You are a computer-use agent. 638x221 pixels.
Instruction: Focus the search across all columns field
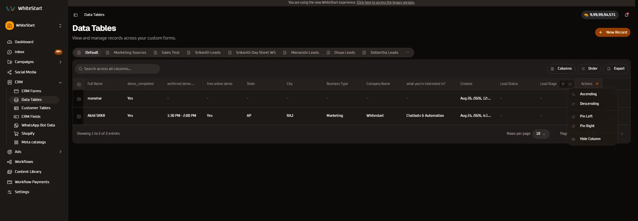[x=117, y=69]
